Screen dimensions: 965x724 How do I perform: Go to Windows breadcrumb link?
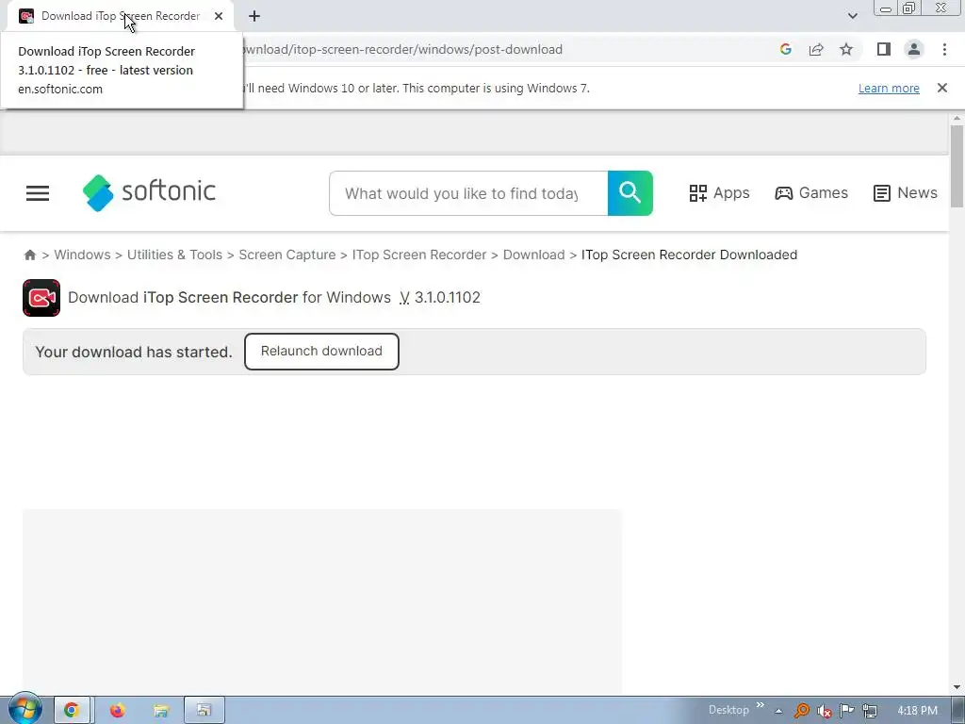point(83,255)
